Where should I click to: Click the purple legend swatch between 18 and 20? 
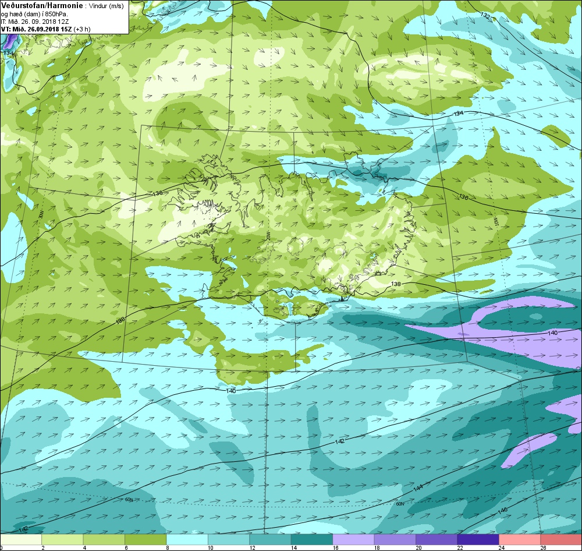coord(395,539)
